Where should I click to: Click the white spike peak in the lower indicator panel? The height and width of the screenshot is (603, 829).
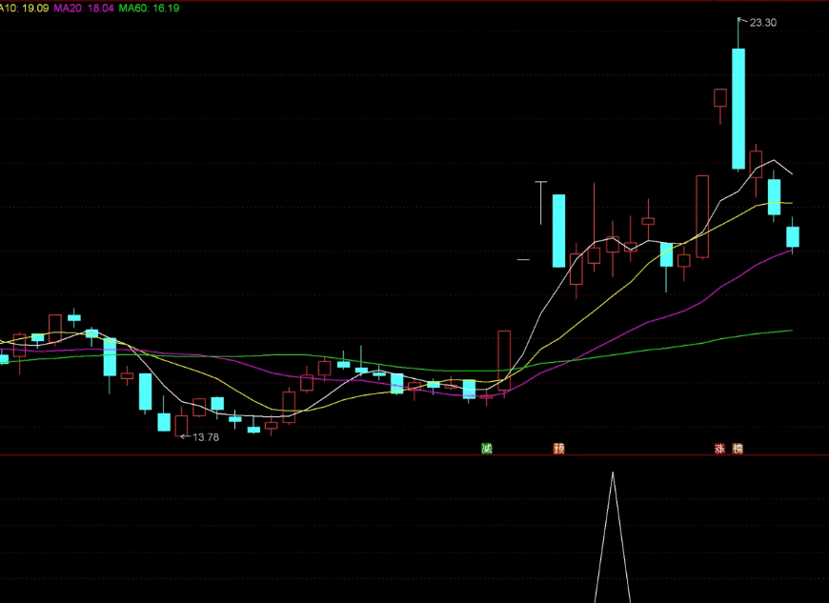(x=613, y=473)
